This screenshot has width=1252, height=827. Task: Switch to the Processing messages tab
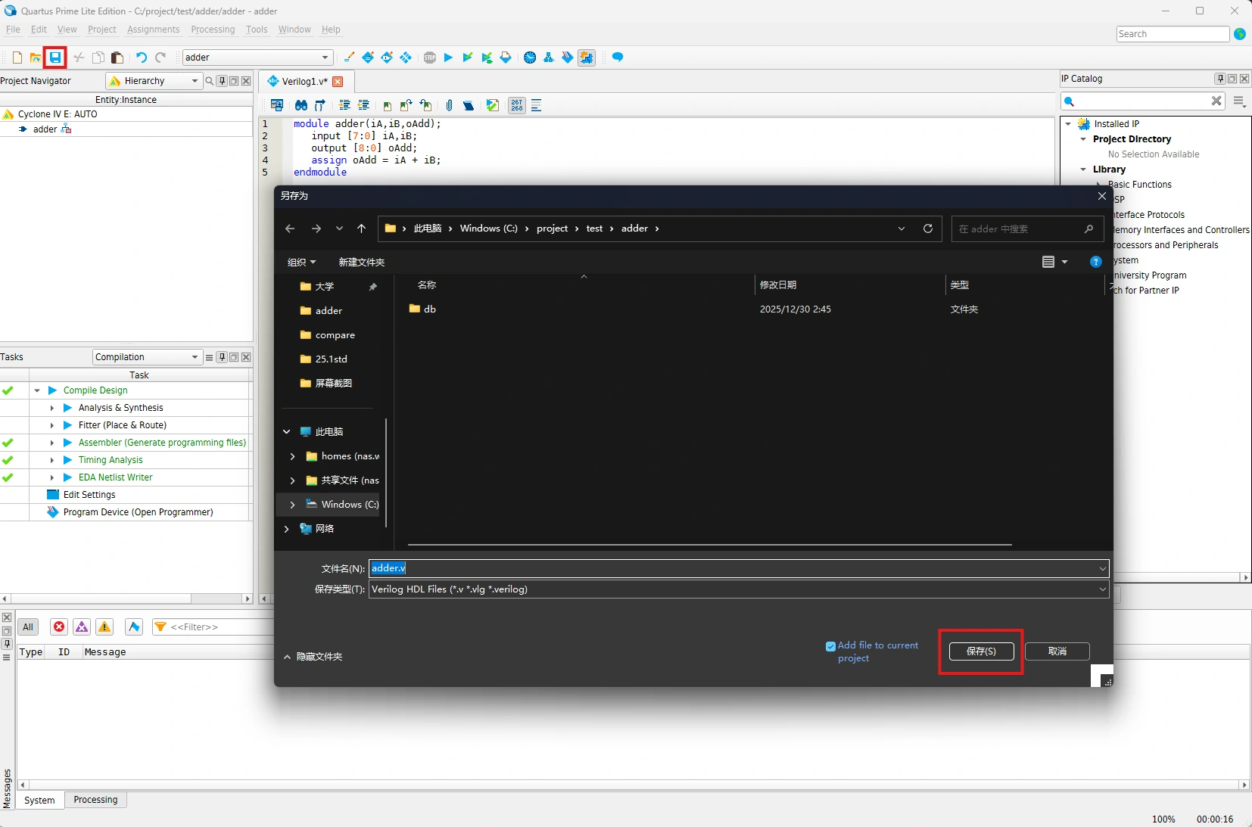click(x=95, y=800)
